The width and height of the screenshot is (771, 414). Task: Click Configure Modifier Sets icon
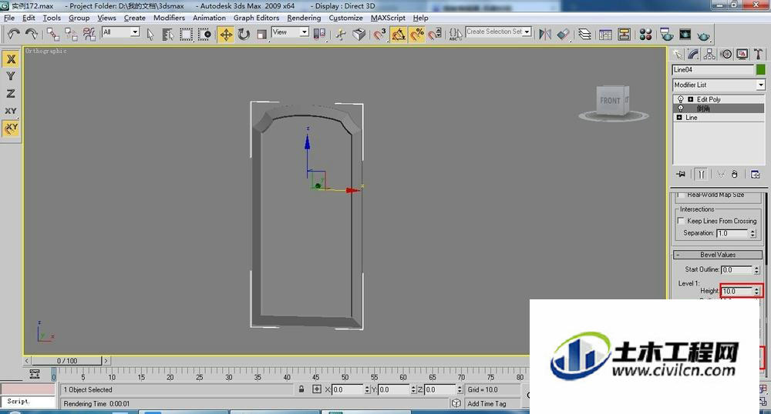tap(756, 174)
